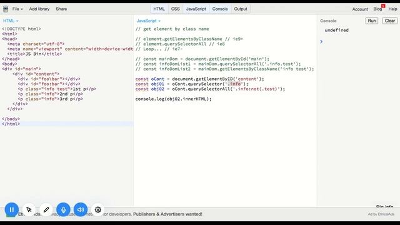400x225 pixels.
Task: Open Publishers & Advertisers wanted ad
Action: coord(167,214)
